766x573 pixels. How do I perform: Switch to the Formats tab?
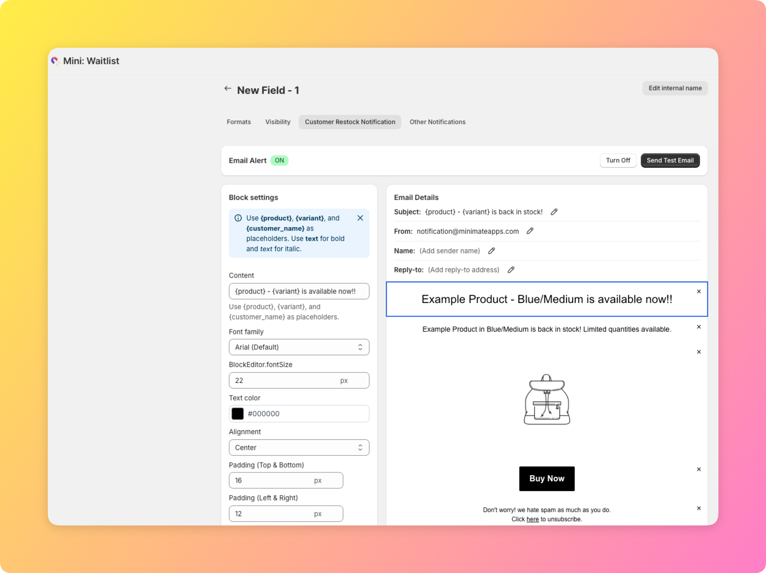coord(239,122)
